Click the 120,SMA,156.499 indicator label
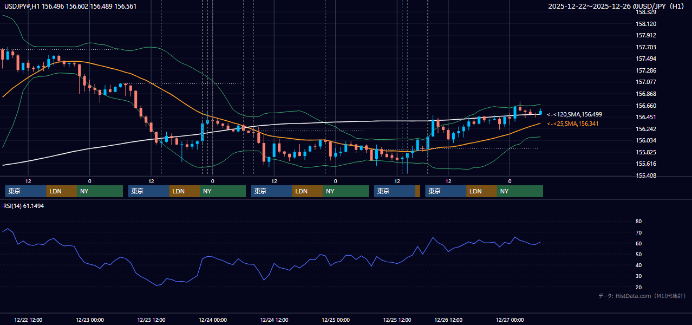This screenshot has height=325, width=692. (574, 114)
